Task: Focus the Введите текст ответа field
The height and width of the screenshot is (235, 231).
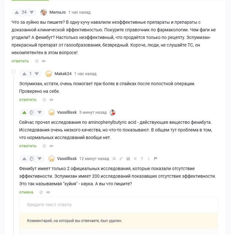Action: pyautogui.click(x=118, y=205)
